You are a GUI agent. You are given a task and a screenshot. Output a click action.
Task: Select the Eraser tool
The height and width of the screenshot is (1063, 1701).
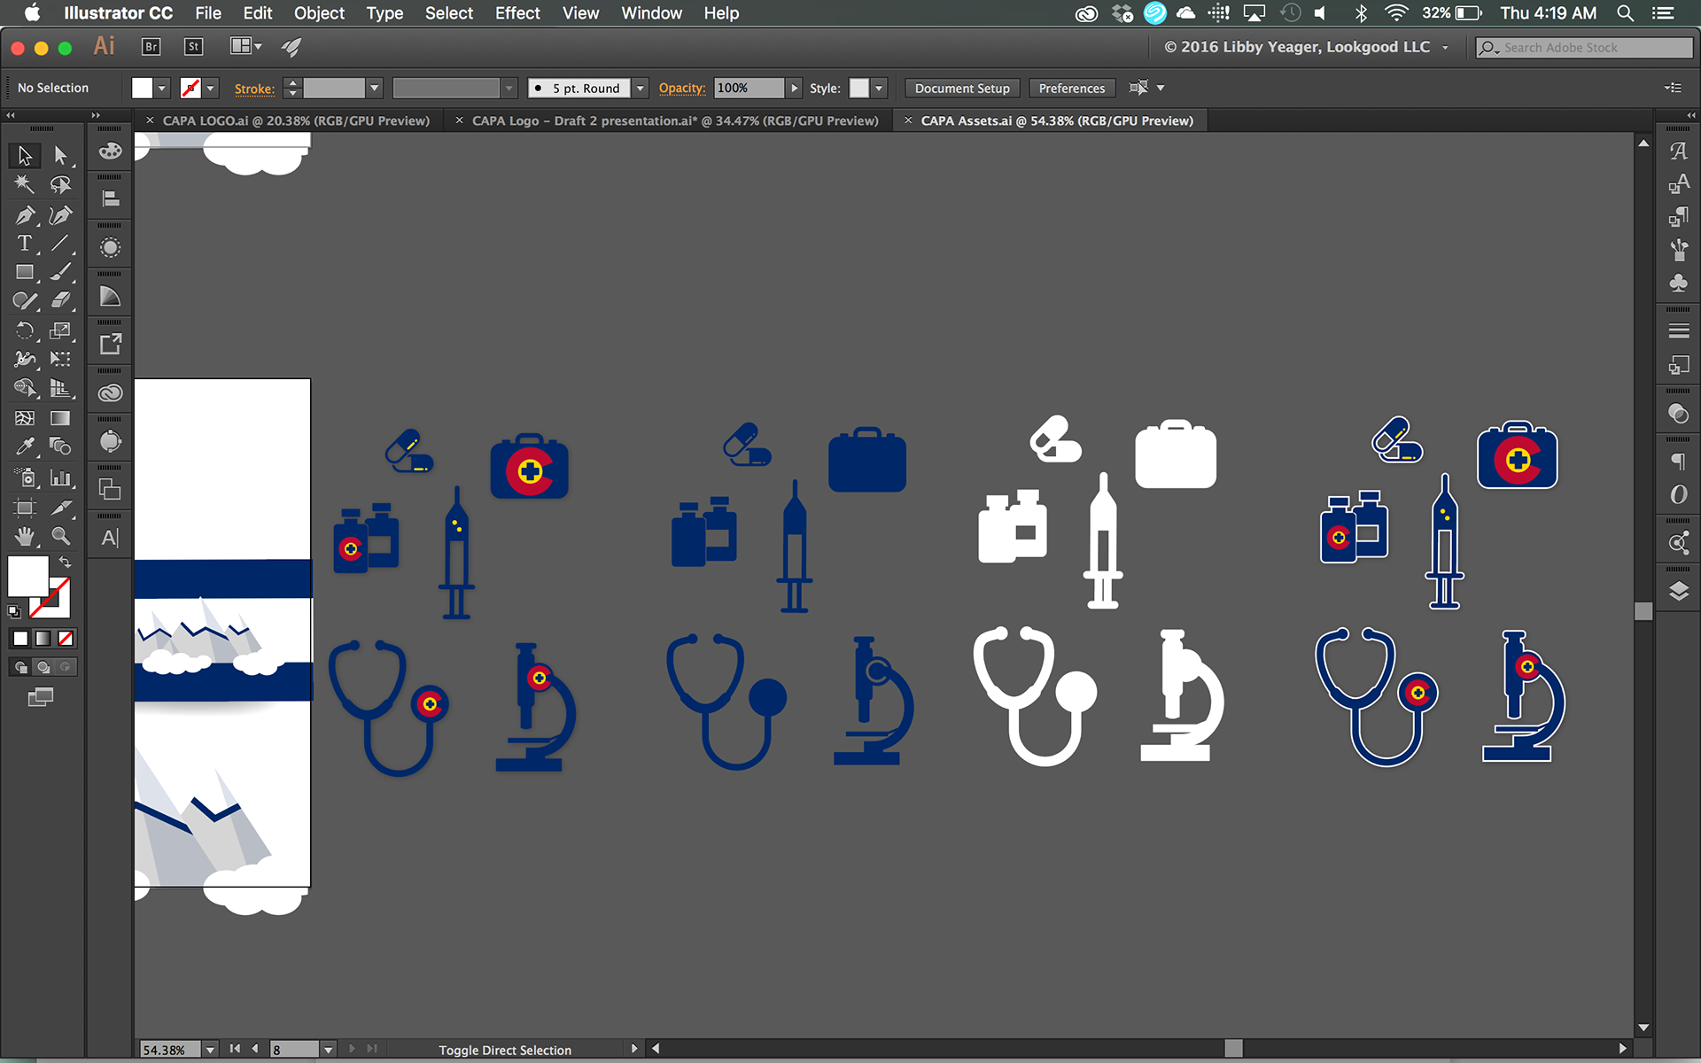[59, 301]
